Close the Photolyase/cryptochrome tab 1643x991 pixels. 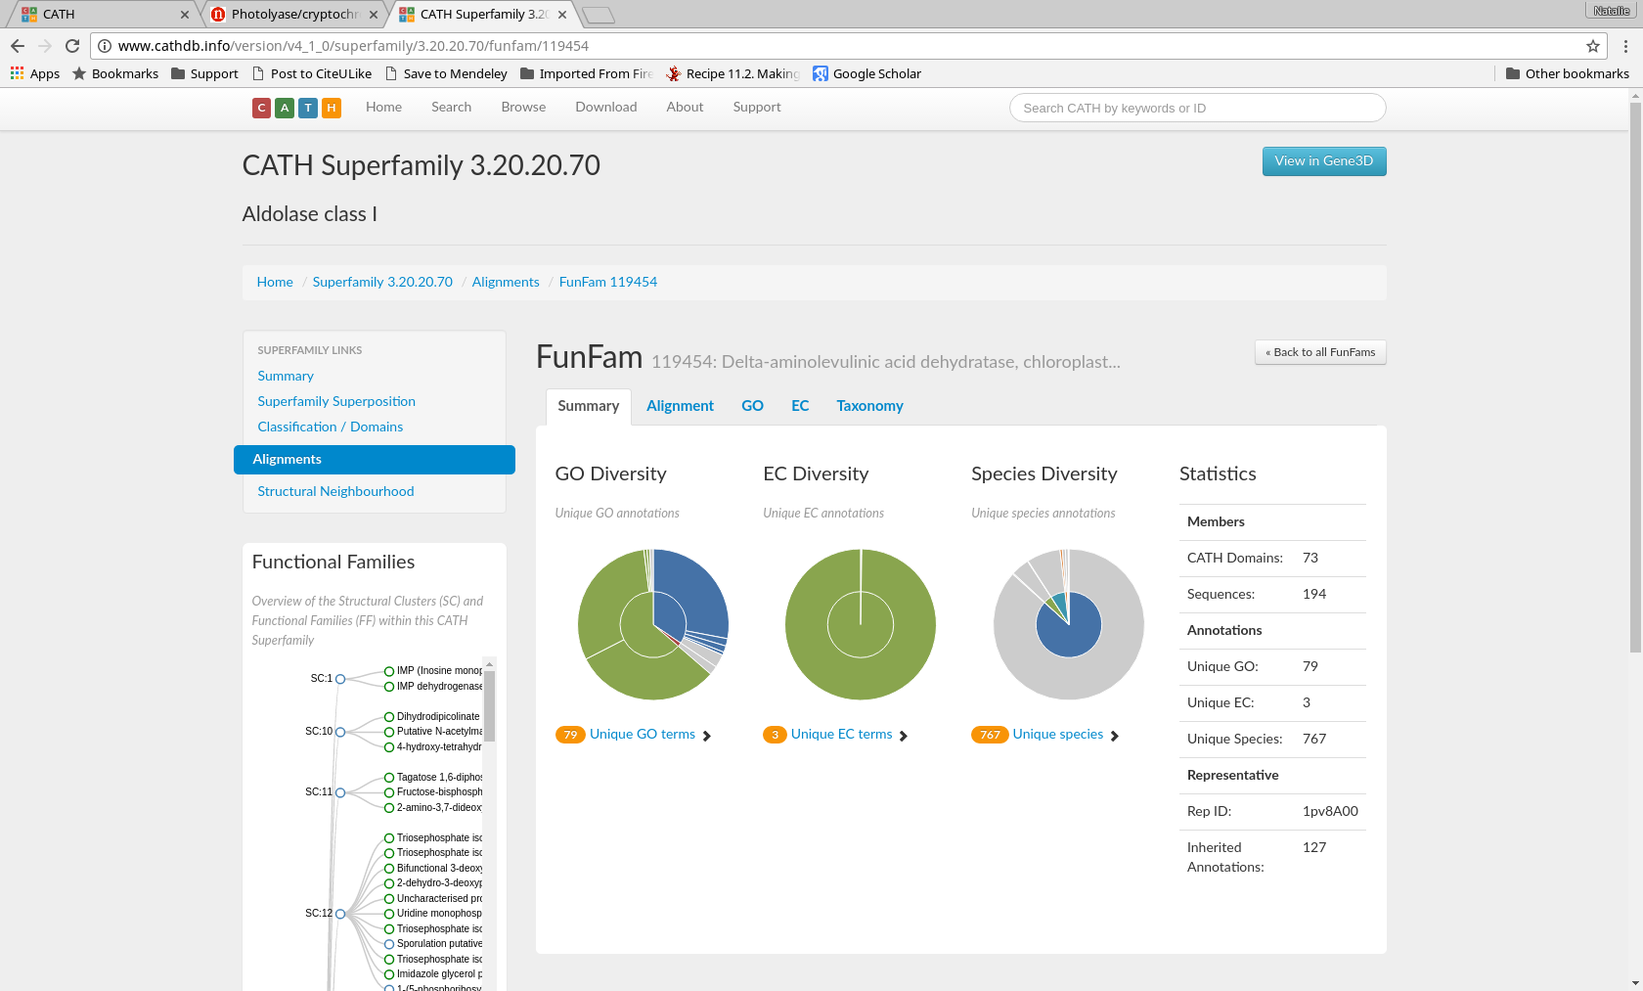tap(374, 15)
